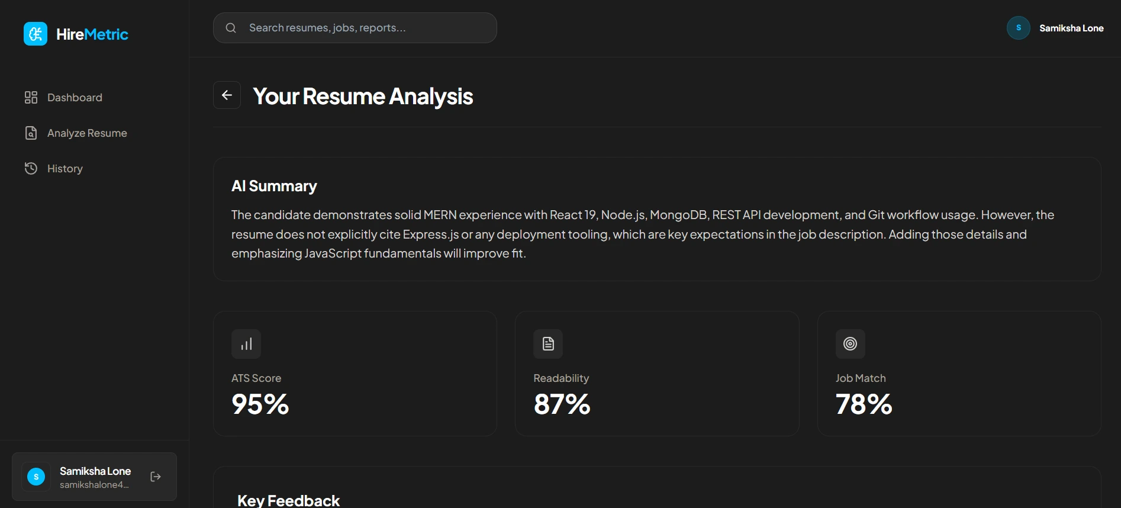Navigate to Analyze Resume in sidebar
Viewport: 1121px width, 508px height.
(x=87, y=133)
